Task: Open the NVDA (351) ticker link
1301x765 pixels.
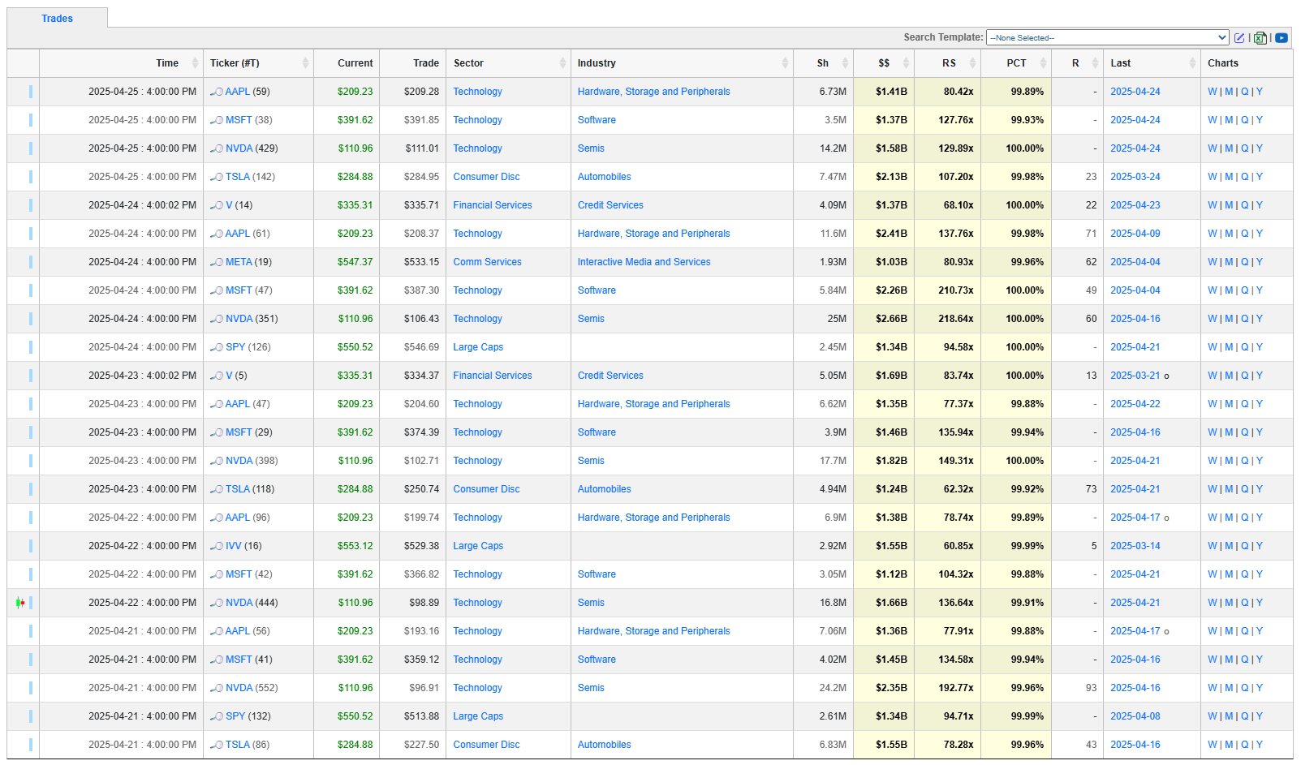Action: (239, 319)
